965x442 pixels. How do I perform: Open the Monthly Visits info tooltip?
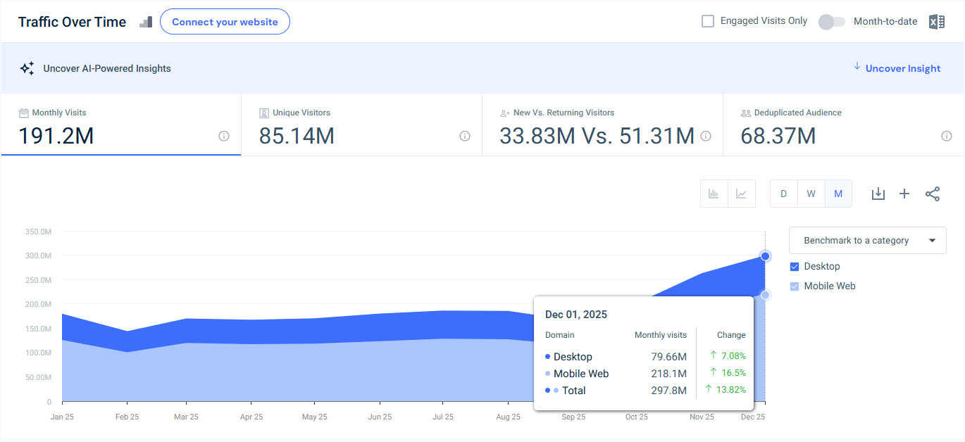(224, 136)
